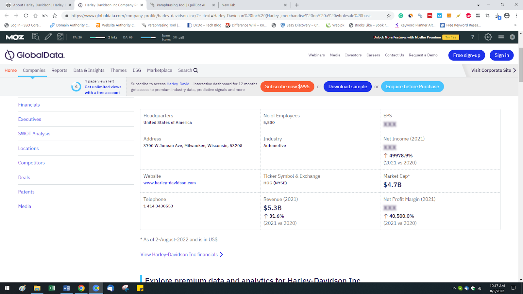Close the MozBar toolbar

(513, 37)
